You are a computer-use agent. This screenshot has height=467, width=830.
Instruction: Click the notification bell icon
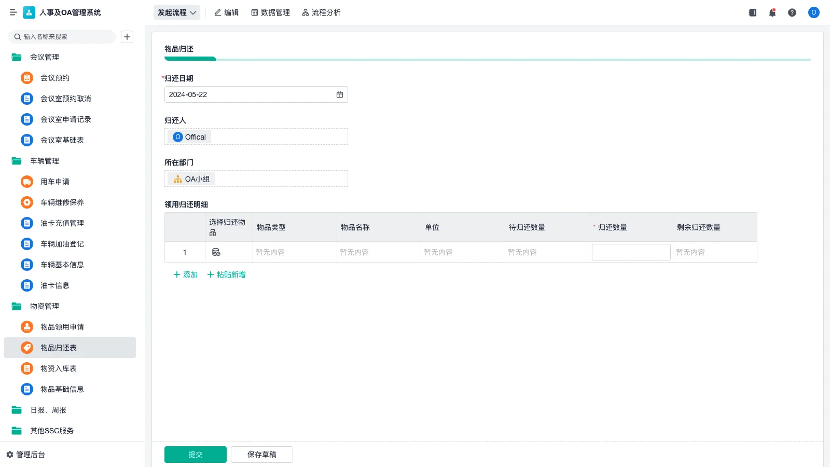pos(772,12)
